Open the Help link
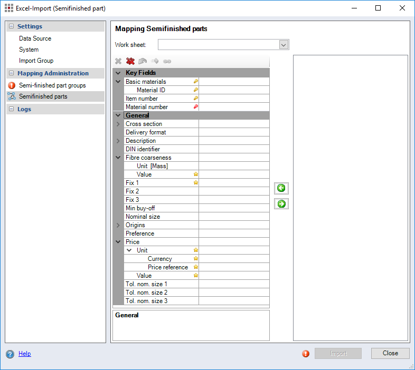Screen dimensions: 415x370 pos(25,354)
